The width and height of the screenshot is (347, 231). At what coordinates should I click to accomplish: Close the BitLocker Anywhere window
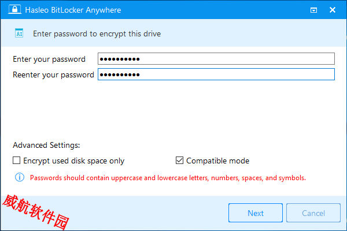point(333,10)
